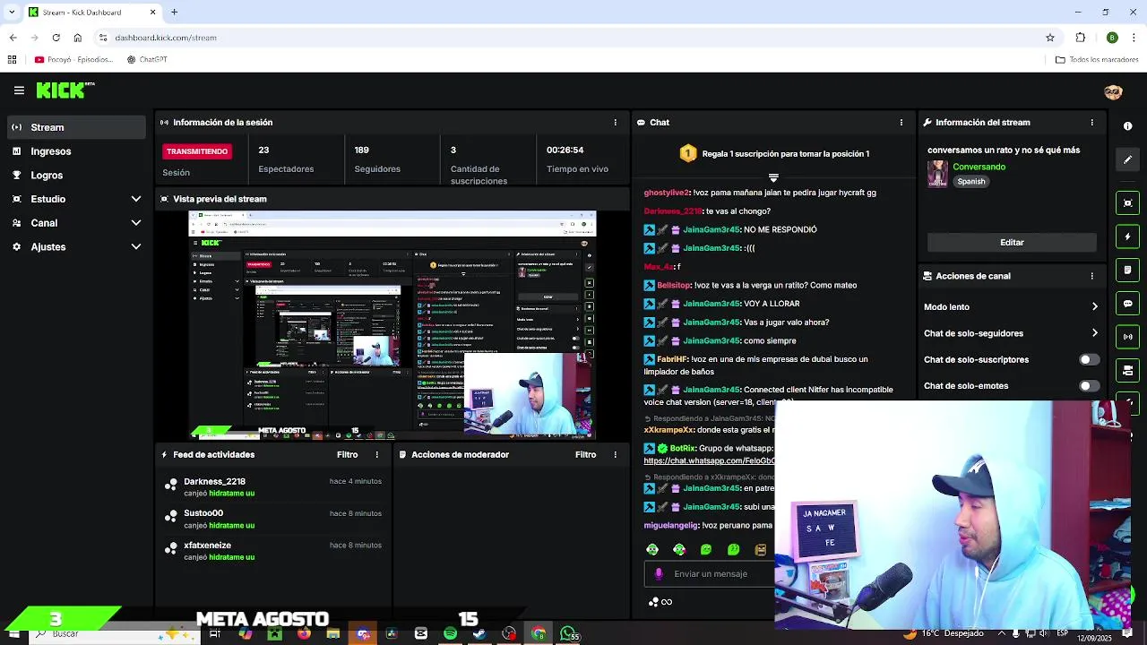The width and height of the screenshot is (1147, 645).
Task: Open the WhatsApp chat link from BotRix
Action: point(709,460)
